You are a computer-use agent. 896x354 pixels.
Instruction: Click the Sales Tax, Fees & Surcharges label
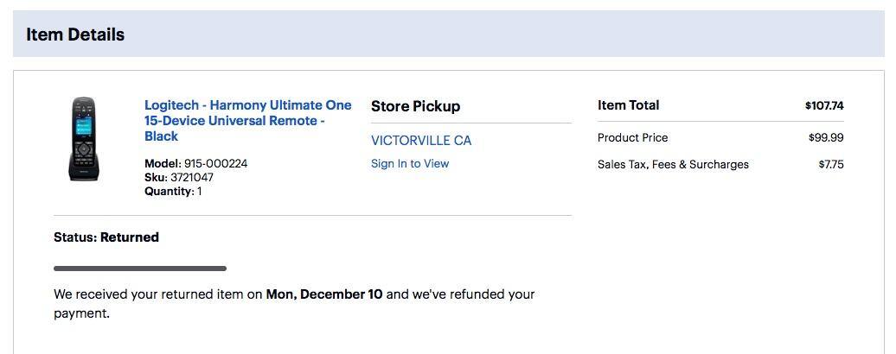673,164
